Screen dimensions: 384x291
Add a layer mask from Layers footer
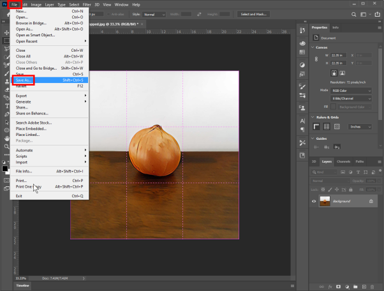(338, 287)
